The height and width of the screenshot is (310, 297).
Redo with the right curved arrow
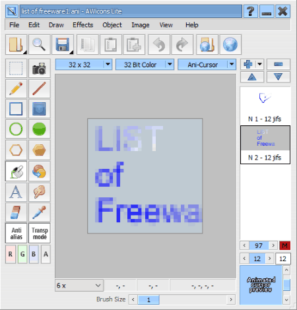[x=182, y=44]
